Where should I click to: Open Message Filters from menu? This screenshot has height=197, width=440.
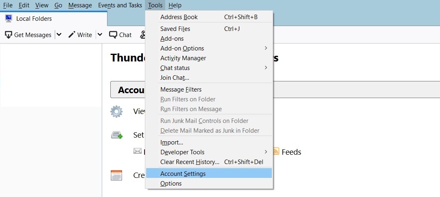[x=209, y=90]
